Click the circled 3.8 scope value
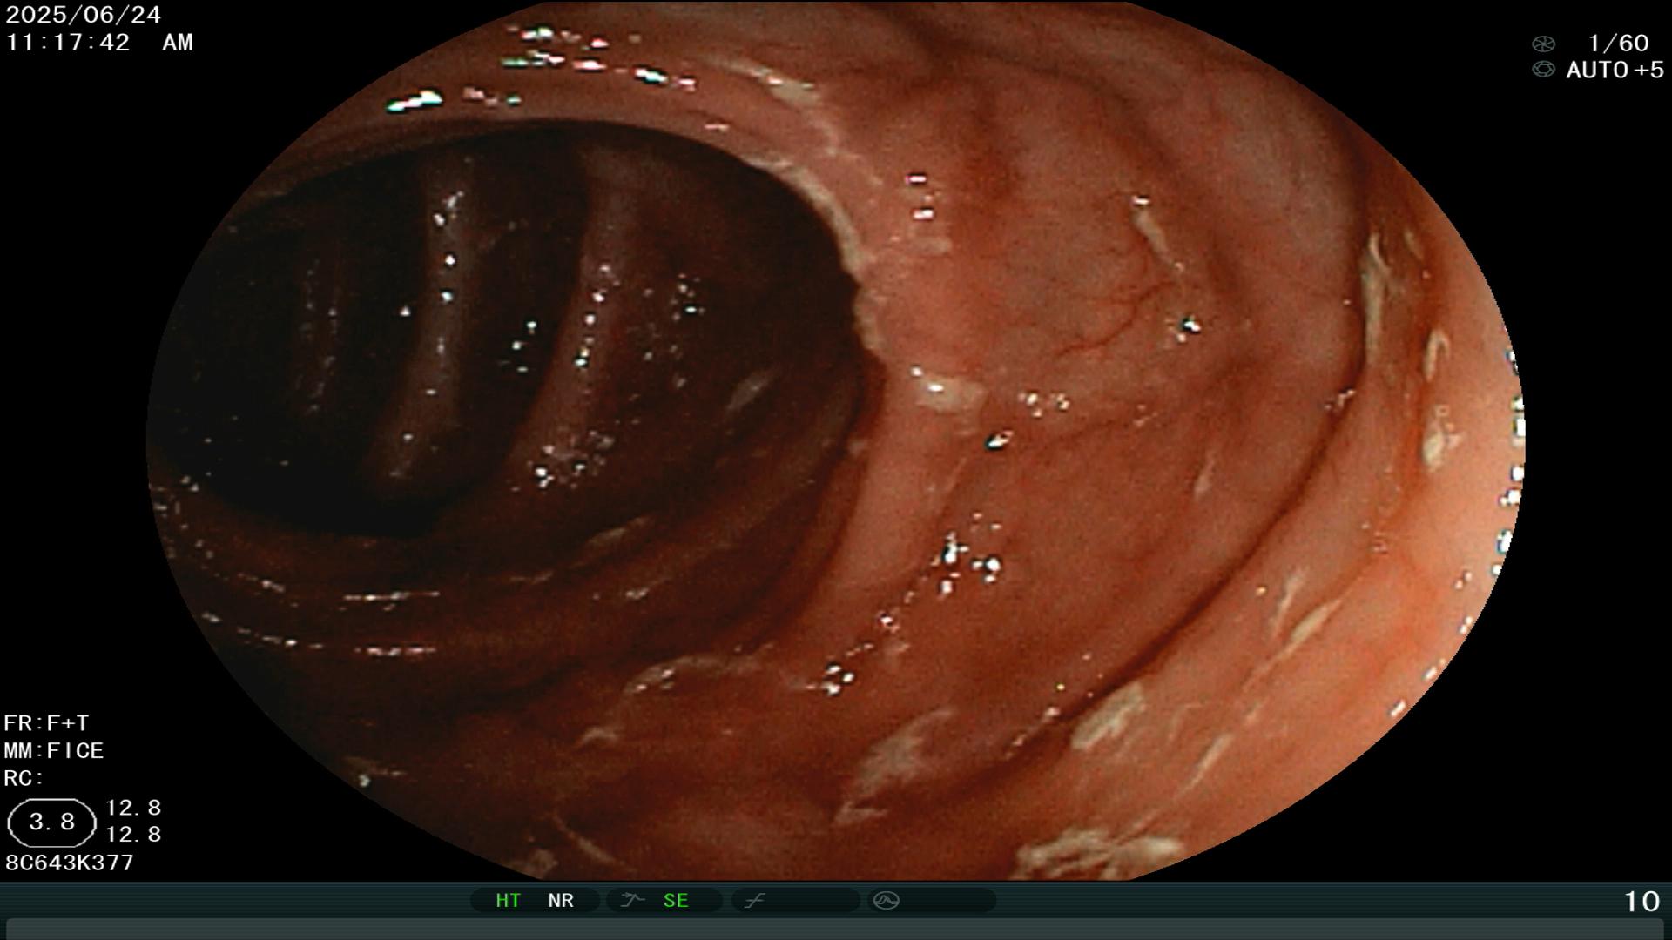1672x940 pixels. pyautogui.click(x=51, y=822)
